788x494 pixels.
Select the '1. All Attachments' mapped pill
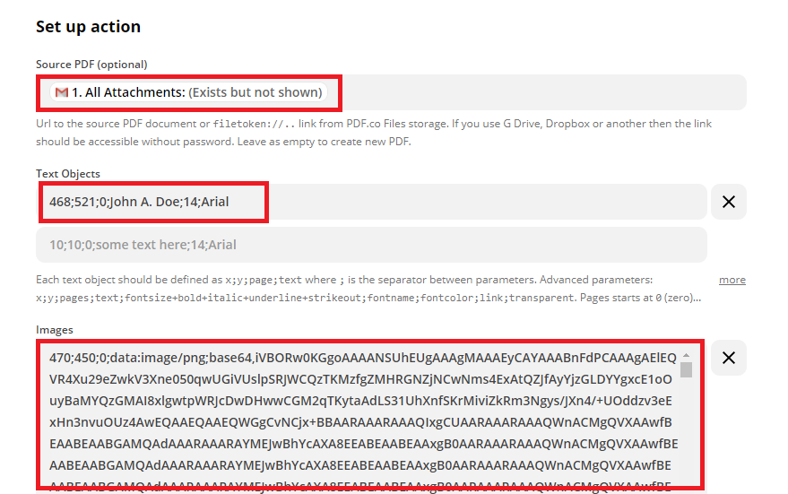pos(189,92)
